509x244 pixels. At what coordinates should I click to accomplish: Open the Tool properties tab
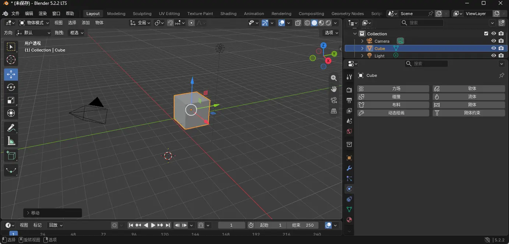pos(349,77)
